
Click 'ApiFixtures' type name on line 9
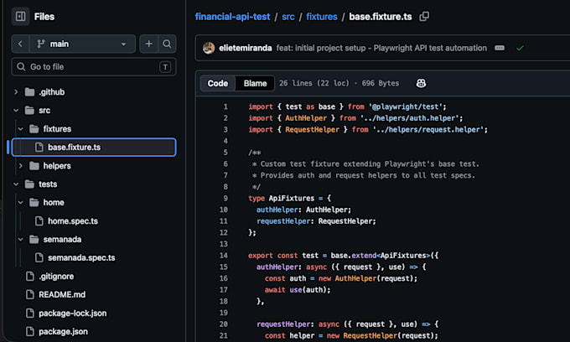[x=292, y=199]
